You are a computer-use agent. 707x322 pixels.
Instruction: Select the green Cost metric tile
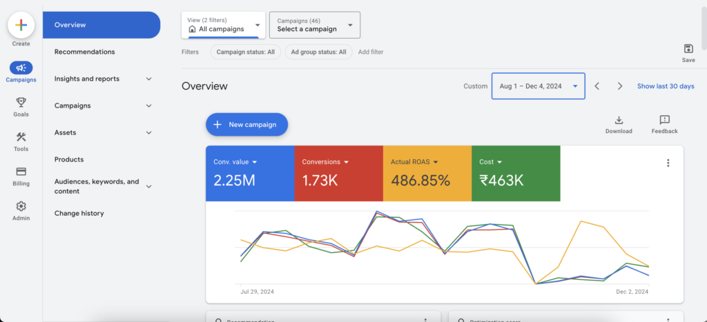pyautogui.click(x=516, y=174)
